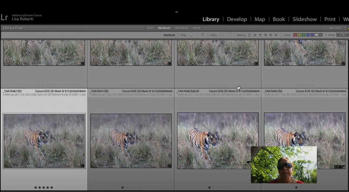Click the one-star rating under _Y4A7647.CR2
Viewport: 349px width, 192px height.
click(x=122, y=187)
